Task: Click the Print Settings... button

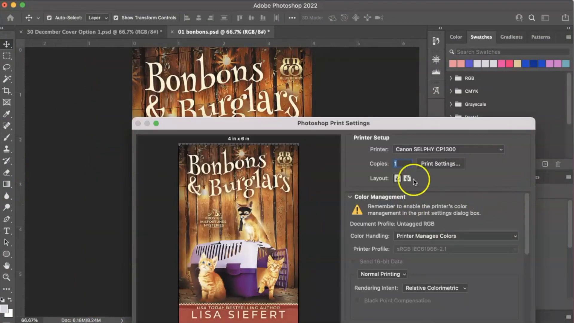Action: 440,164
